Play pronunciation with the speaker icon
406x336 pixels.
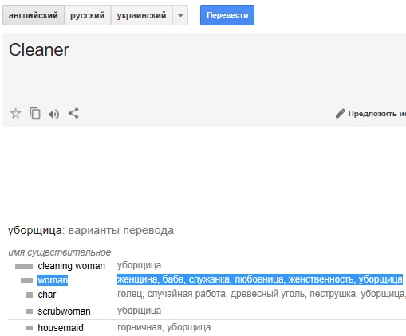coord(53,115)
